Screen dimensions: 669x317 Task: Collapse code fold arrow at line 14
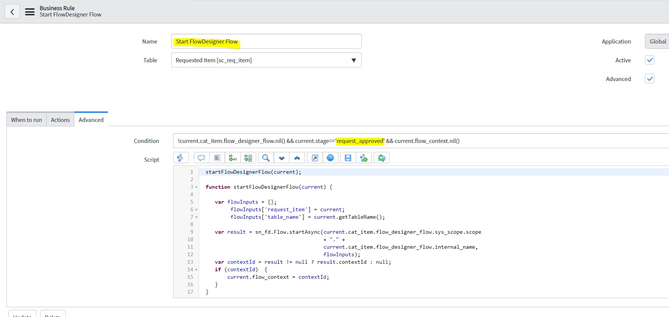click(x=196, y=270)
